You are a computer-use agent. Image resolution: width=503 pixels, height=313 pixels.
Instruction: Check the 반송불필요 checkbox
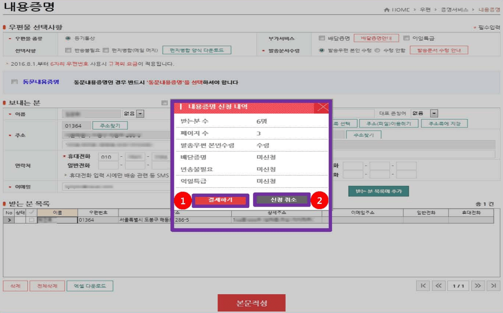[x=68, y=50]
